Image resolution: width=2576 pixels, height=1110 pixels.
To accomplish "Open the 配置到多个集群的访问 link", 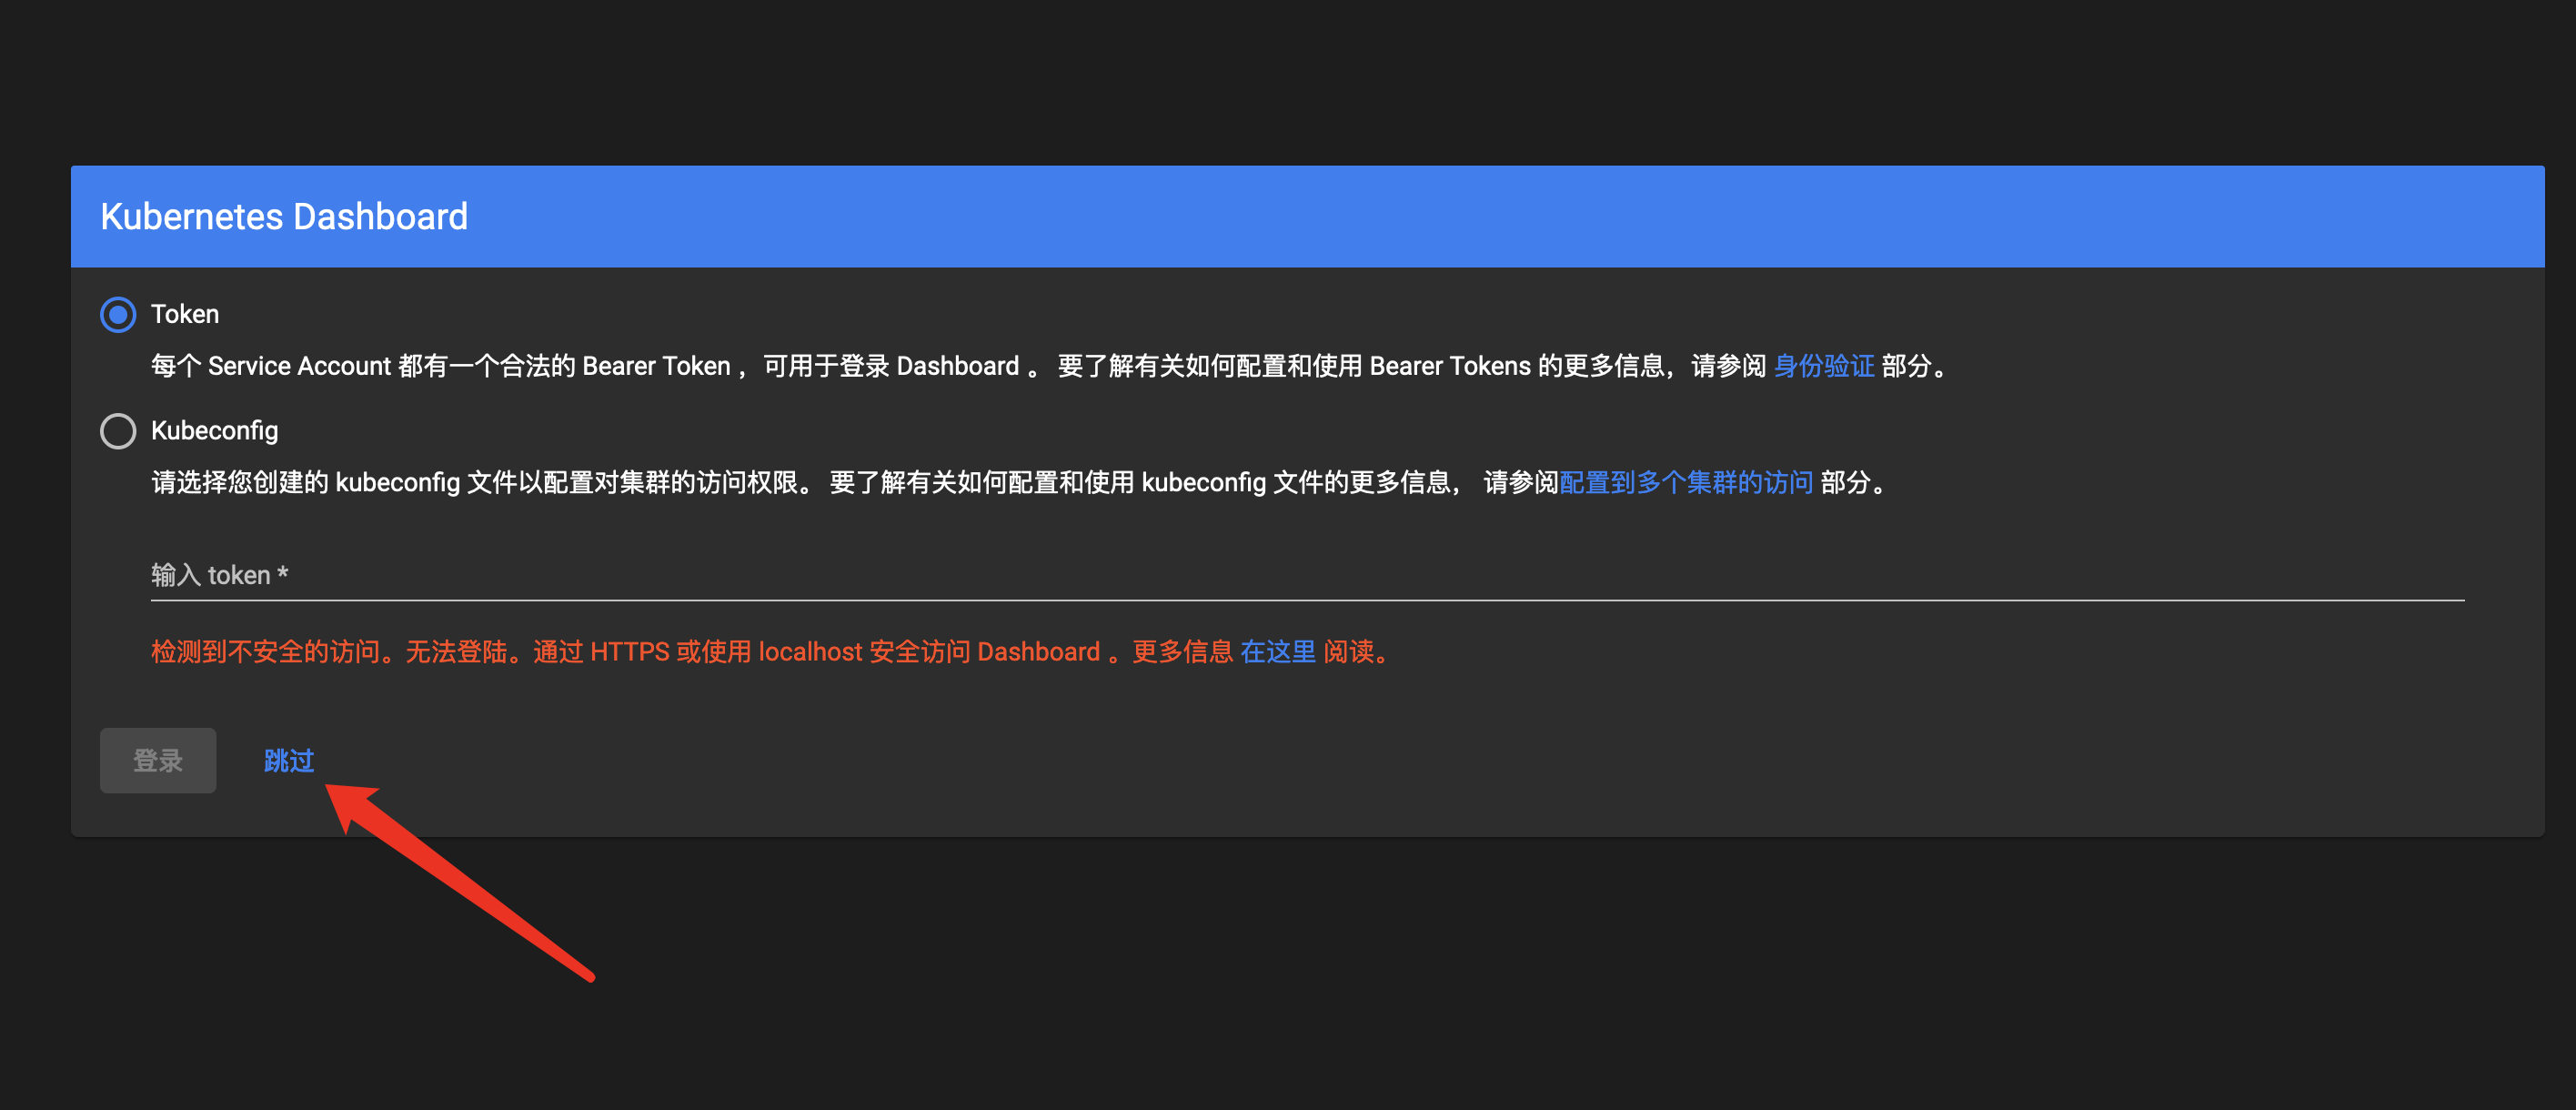I will pyautogui.click(x=1686, y=483).
